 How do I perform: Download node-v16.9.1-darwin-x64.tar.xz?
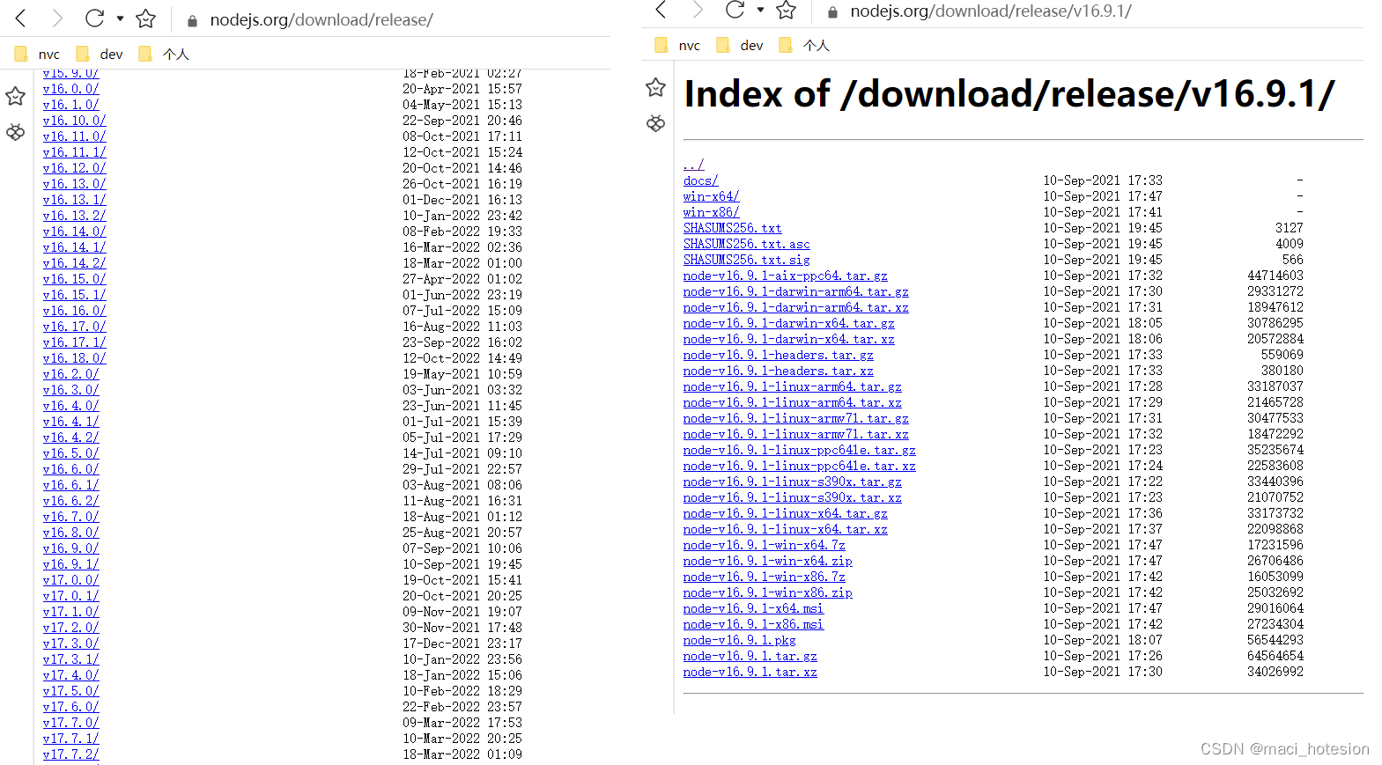pos(788,339)
